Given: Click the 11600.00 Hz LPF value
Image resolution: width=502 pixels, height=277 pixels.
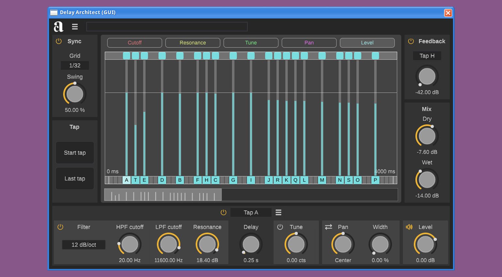Looking at the screenshot, I should pos(169,260).
